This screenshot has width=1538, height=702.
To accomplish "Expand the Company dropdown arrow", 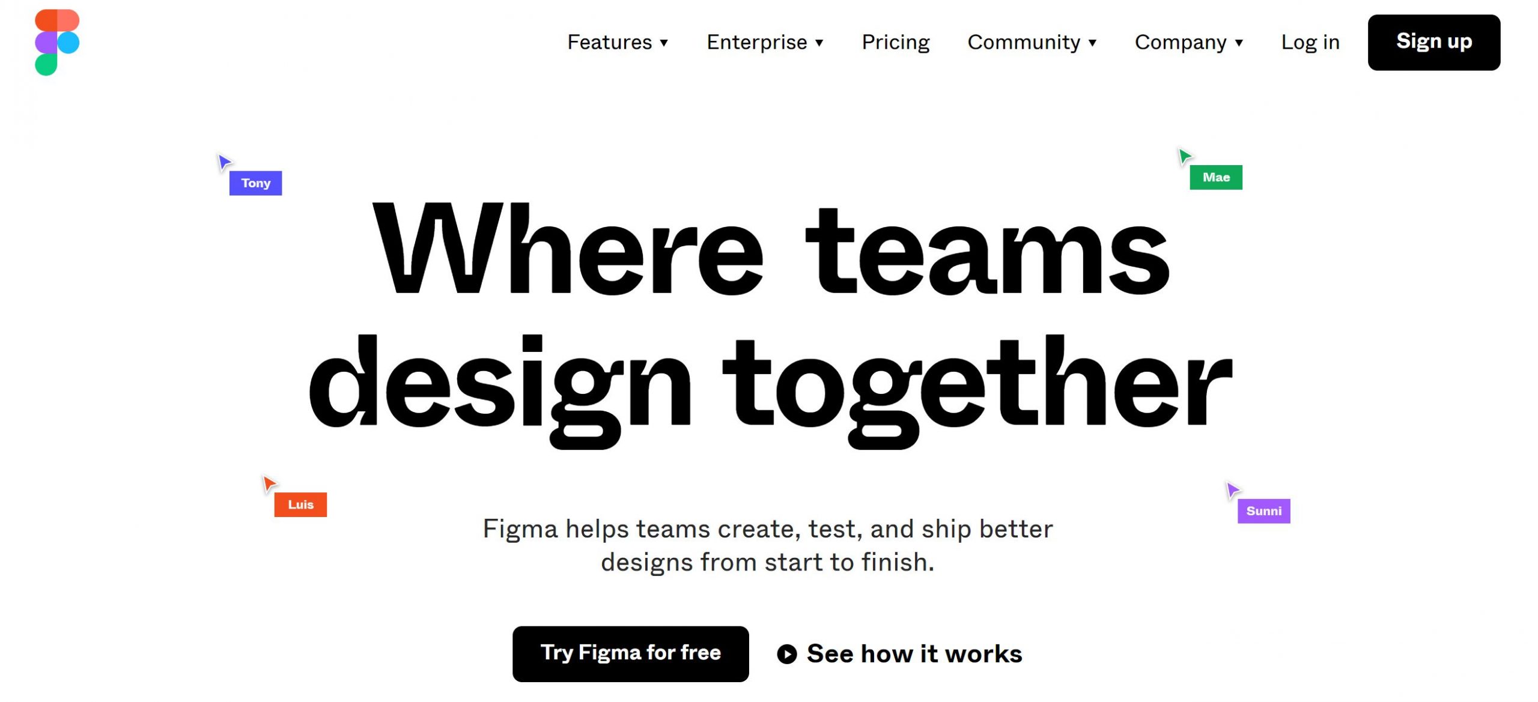I will [1239, 43].
